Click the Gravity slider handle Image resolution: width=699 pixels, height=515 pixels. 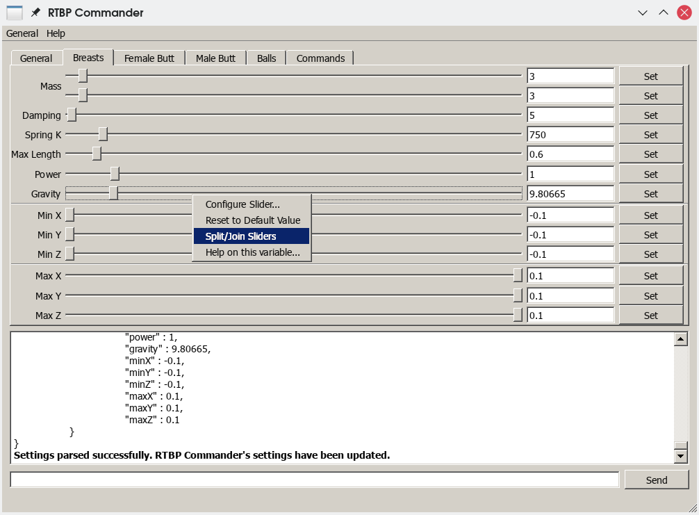[114, 193]
